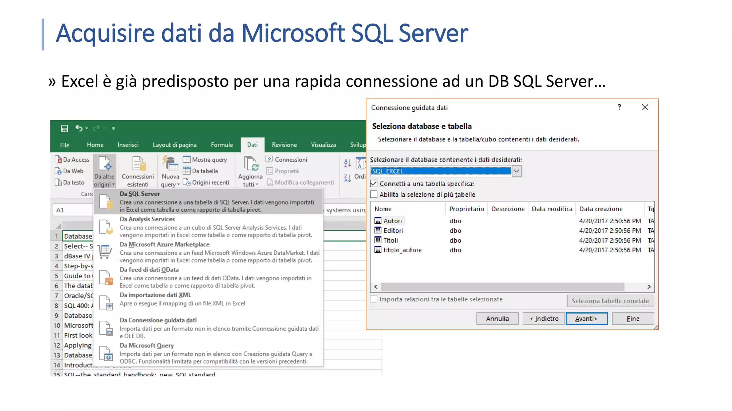Click the Origini recenti icon
Screen dimensions: 732x411
tap(187, 182)
